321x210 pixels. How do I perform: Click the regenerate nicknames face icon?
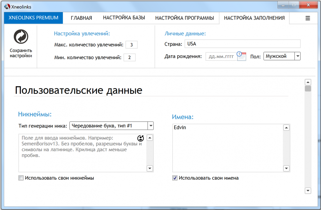pos(141,138)
